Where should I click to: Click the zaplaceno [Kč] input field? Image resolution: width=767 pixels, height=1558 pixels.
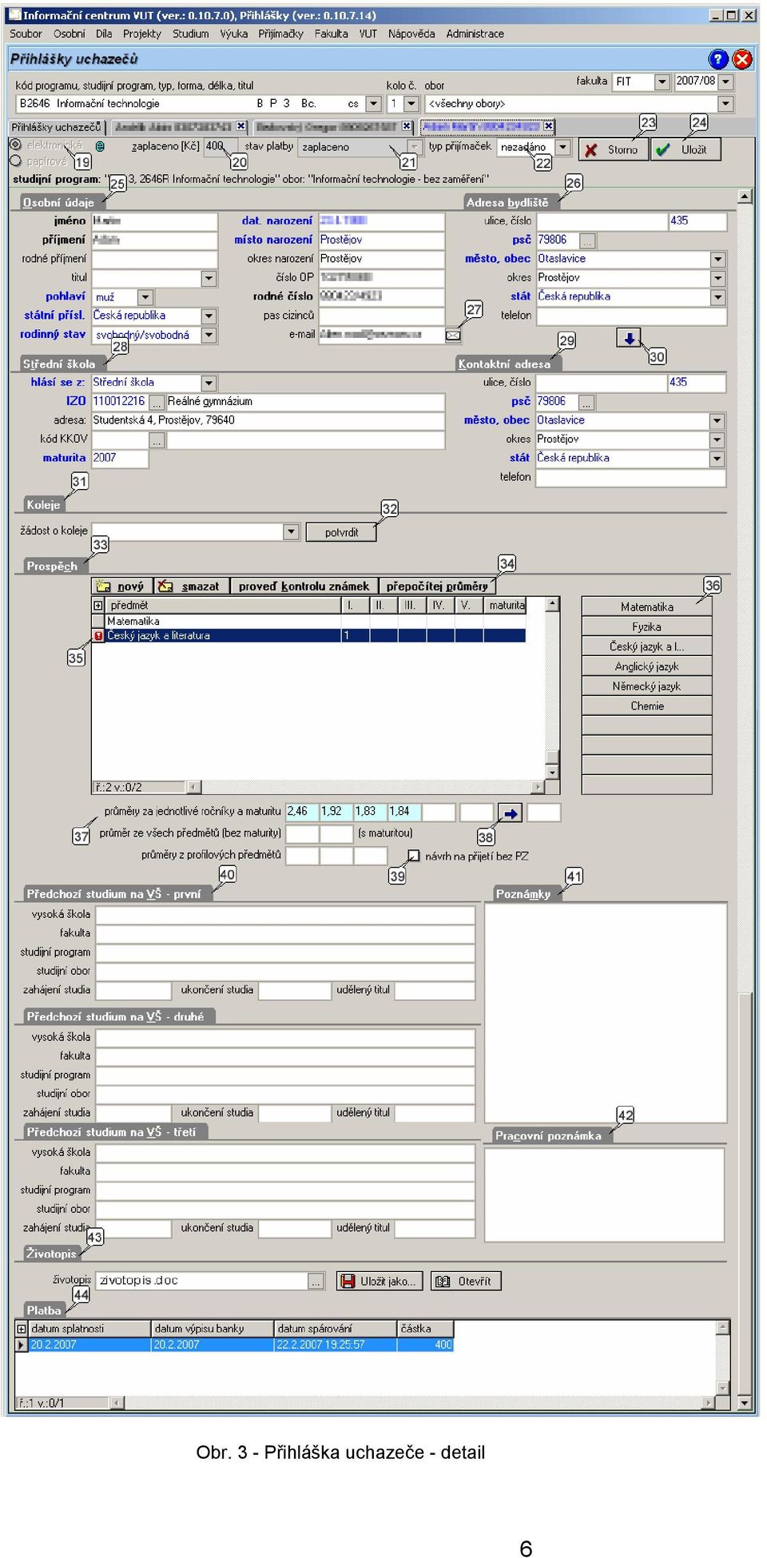pyautogui.click(x=221, y=147)
